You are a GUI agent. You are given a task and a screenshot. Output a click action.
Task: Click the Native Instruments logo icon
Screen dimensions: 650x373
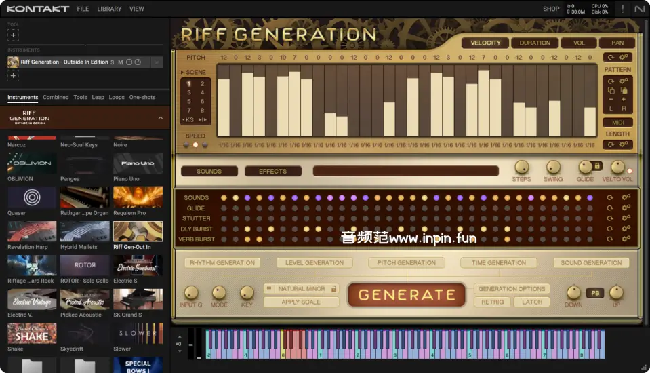point(640,9)
